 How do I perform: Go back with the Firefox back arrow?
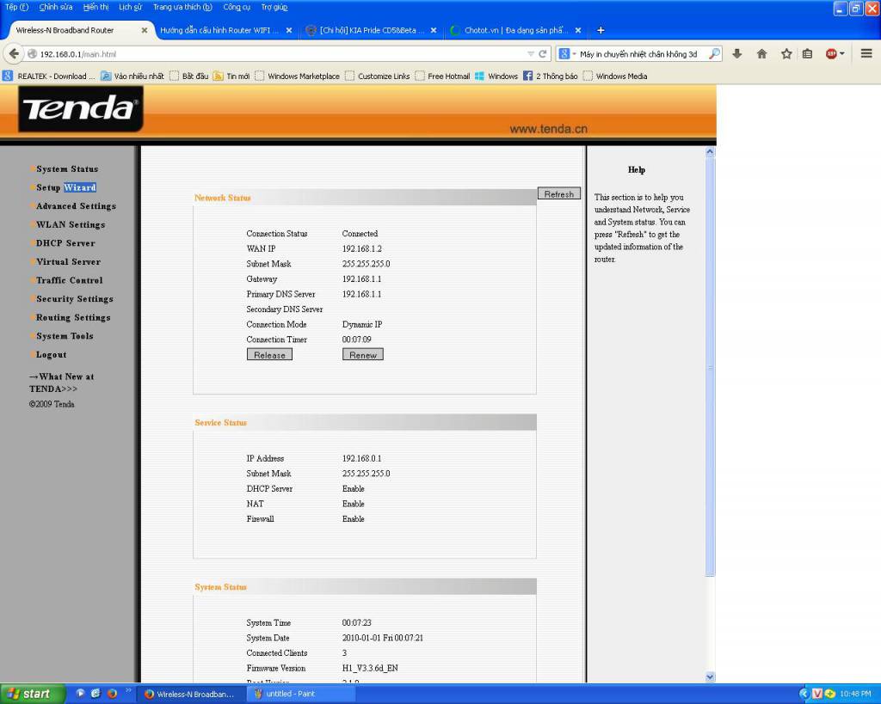14,54
